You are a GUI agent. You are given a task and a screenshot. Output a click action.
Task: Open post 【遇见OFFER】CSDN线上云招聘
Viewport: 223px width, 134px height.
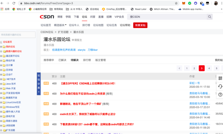(88, 84)
